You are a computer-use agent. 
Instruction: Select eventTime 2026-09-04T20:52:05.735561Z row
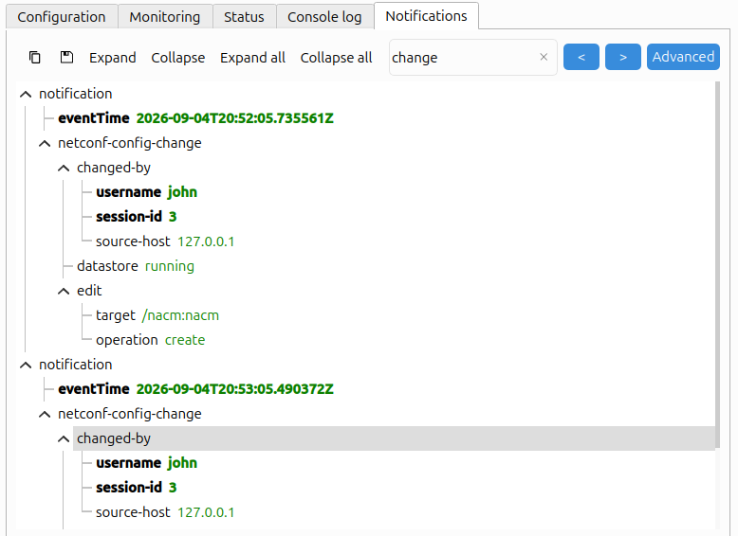pyautogui.click(x=195, y=118)
